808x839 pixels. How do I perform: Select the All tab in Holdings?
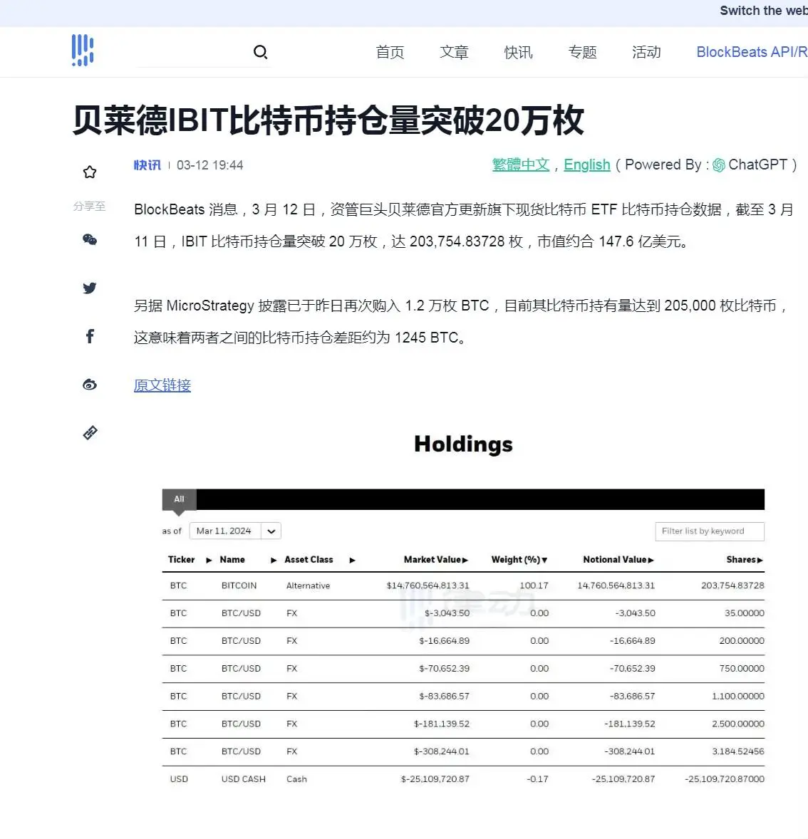[179, 499]
